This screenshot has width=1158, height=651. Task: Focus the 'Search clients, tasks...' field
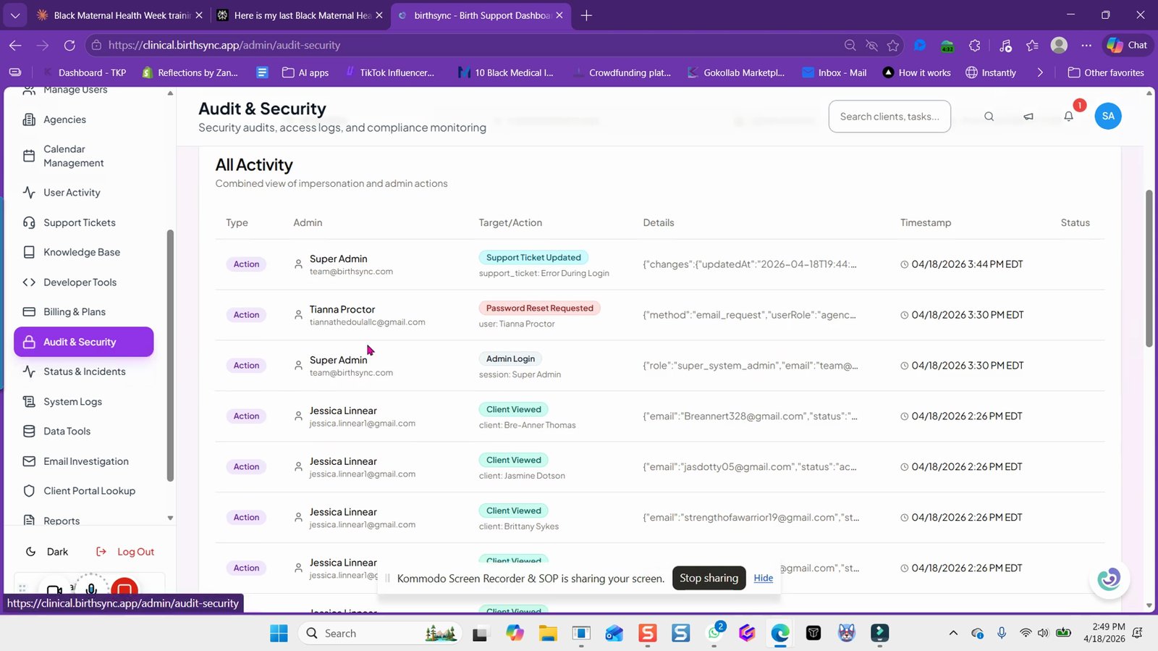click(x=889, y=117)
